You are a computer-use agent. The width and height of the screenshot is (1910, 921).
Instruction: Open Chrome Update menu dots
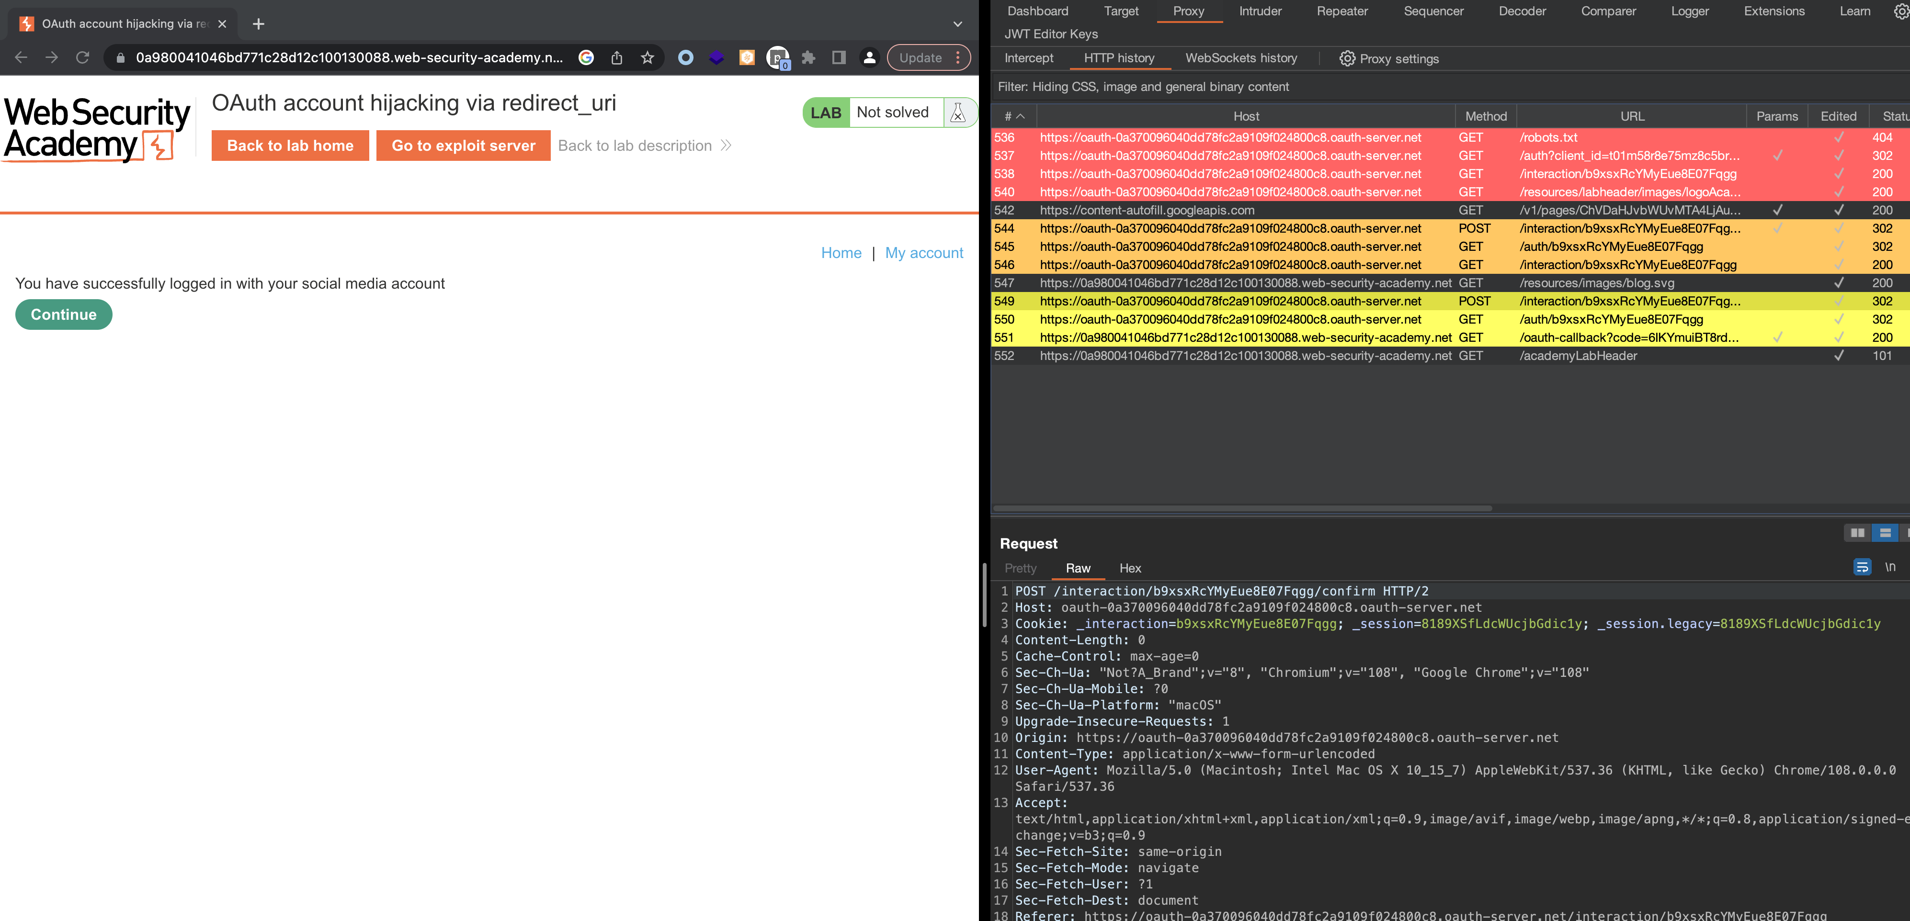tap(958, 58)
